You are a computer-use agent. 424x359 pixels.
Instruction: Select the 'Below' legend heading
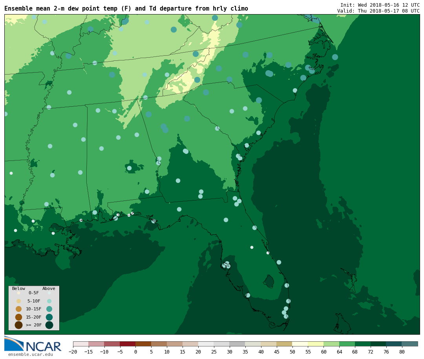19,288
